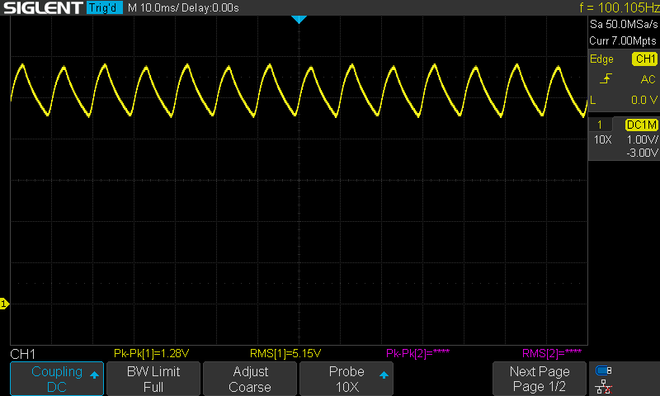Screen dimensions: 660x396
Task: Toggle Adjust between Coarse and Fine
Action: (x=249, y=379)
